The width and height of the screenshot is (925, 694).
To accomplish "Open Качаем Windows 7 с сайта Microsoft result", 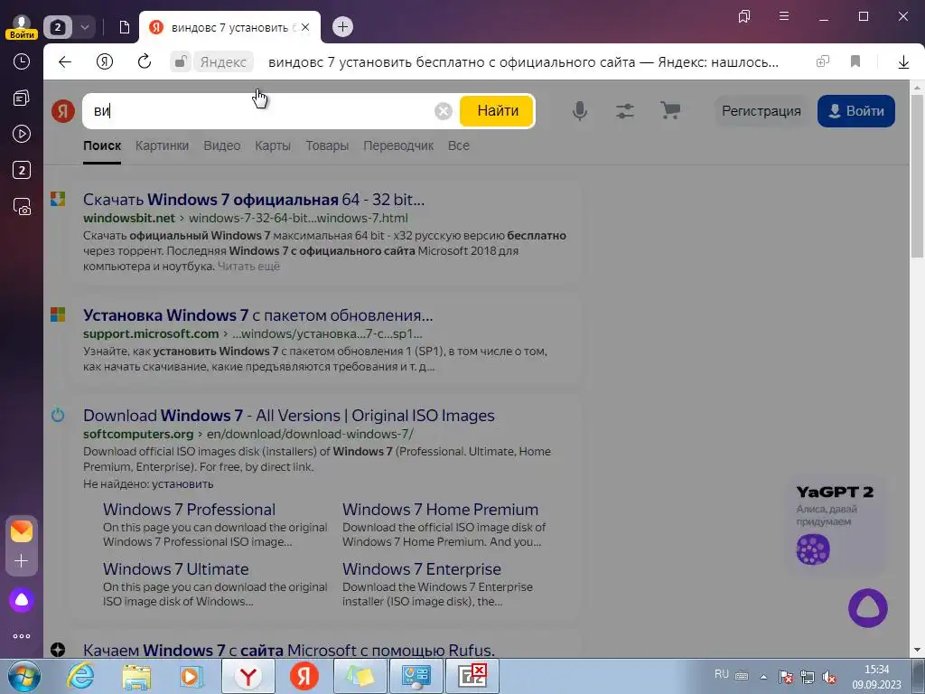I will coord(289,651).
